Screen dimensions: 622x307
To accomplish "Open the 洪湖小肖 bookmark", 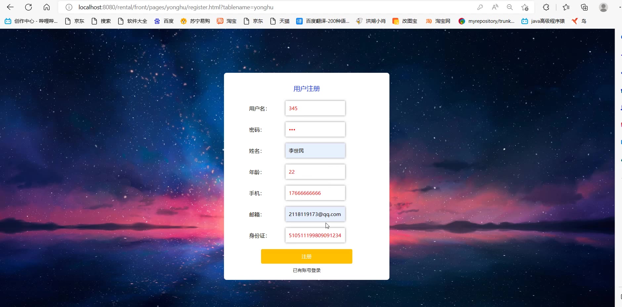I will [371, 21].
